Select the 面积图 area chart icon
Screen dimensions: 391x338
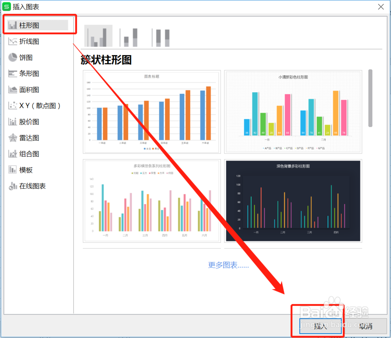[13, 90]
